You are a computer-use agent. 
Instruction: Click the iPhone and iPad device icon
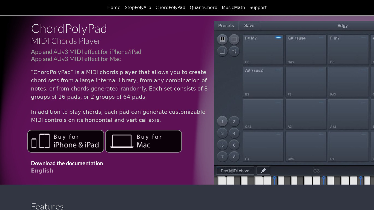(41, 141)
